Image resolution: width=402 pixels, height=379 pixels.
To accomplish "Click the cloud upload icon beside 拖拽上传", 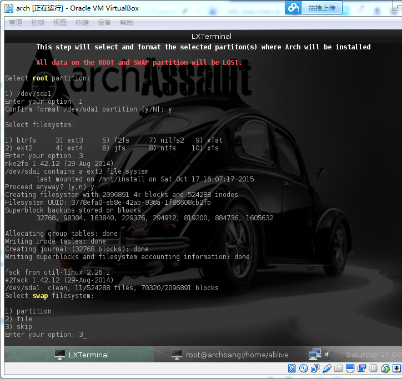I will pyautogui.click(x=293, y=8).
